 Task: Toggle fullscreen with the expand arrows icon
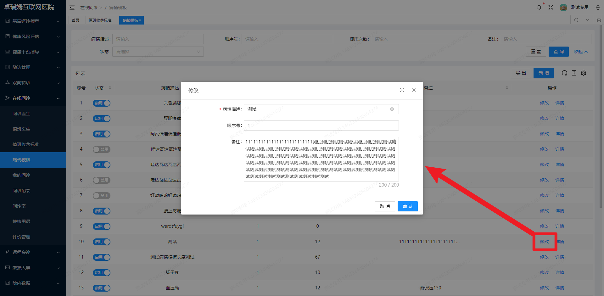click(551, 7)
